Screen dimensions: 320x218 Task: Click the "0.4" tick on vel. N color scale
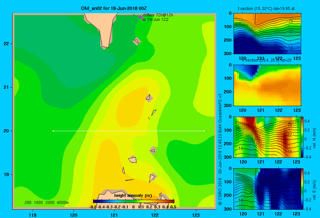307,121
